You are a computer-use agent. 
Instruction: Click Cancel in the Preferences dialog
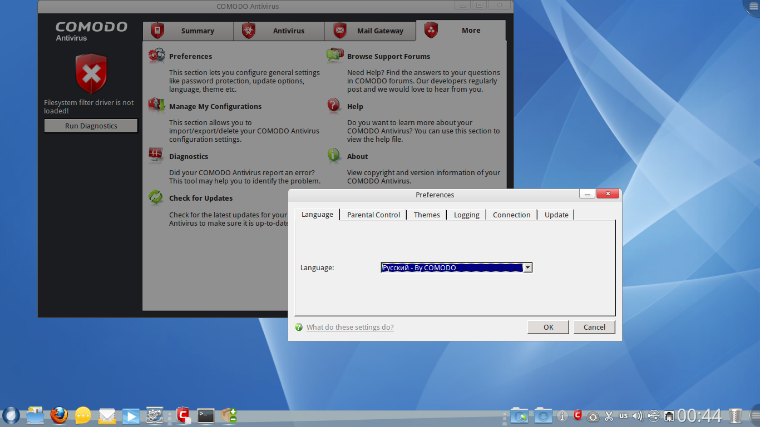coord(594,327)
